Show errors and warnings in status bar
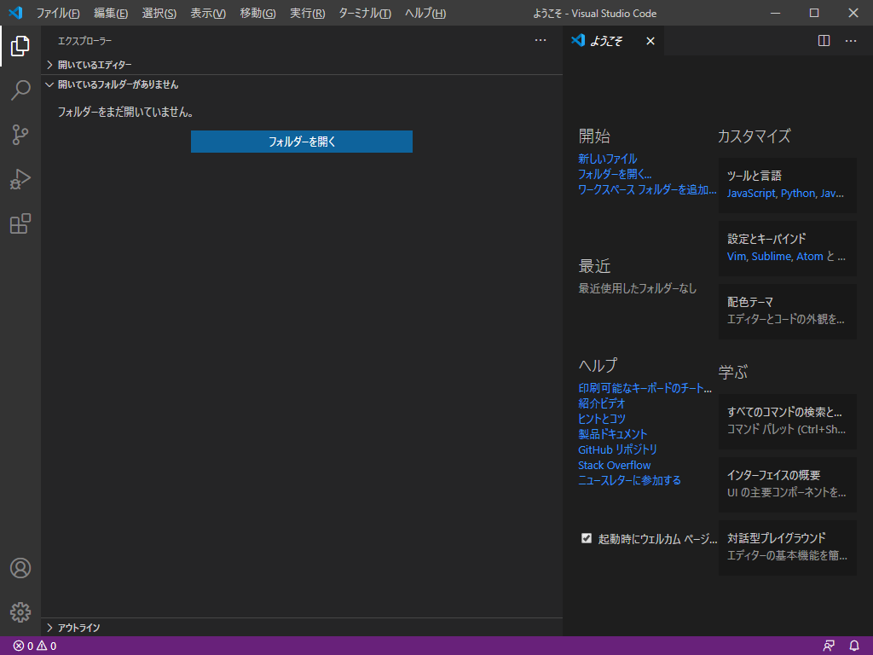Screen dimensions: 873x655 (34, 646)
